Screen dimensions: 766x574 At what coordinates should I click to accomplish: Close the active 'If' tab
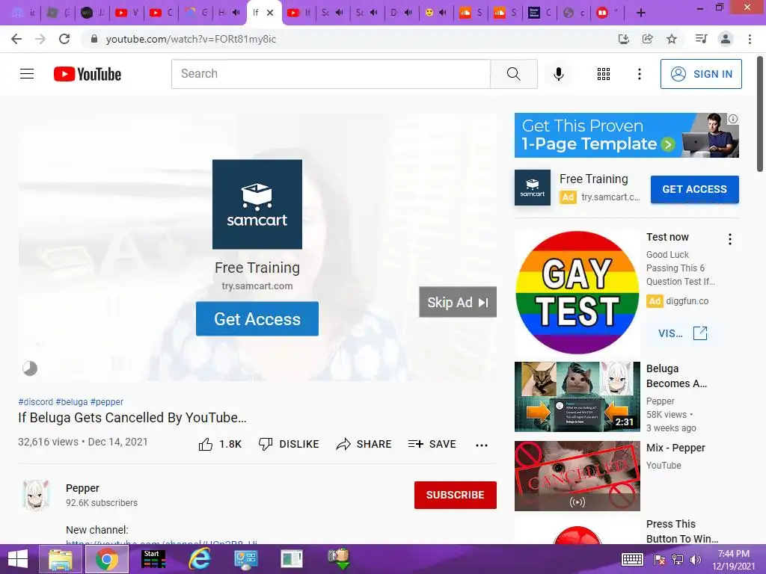coord(270,13)
